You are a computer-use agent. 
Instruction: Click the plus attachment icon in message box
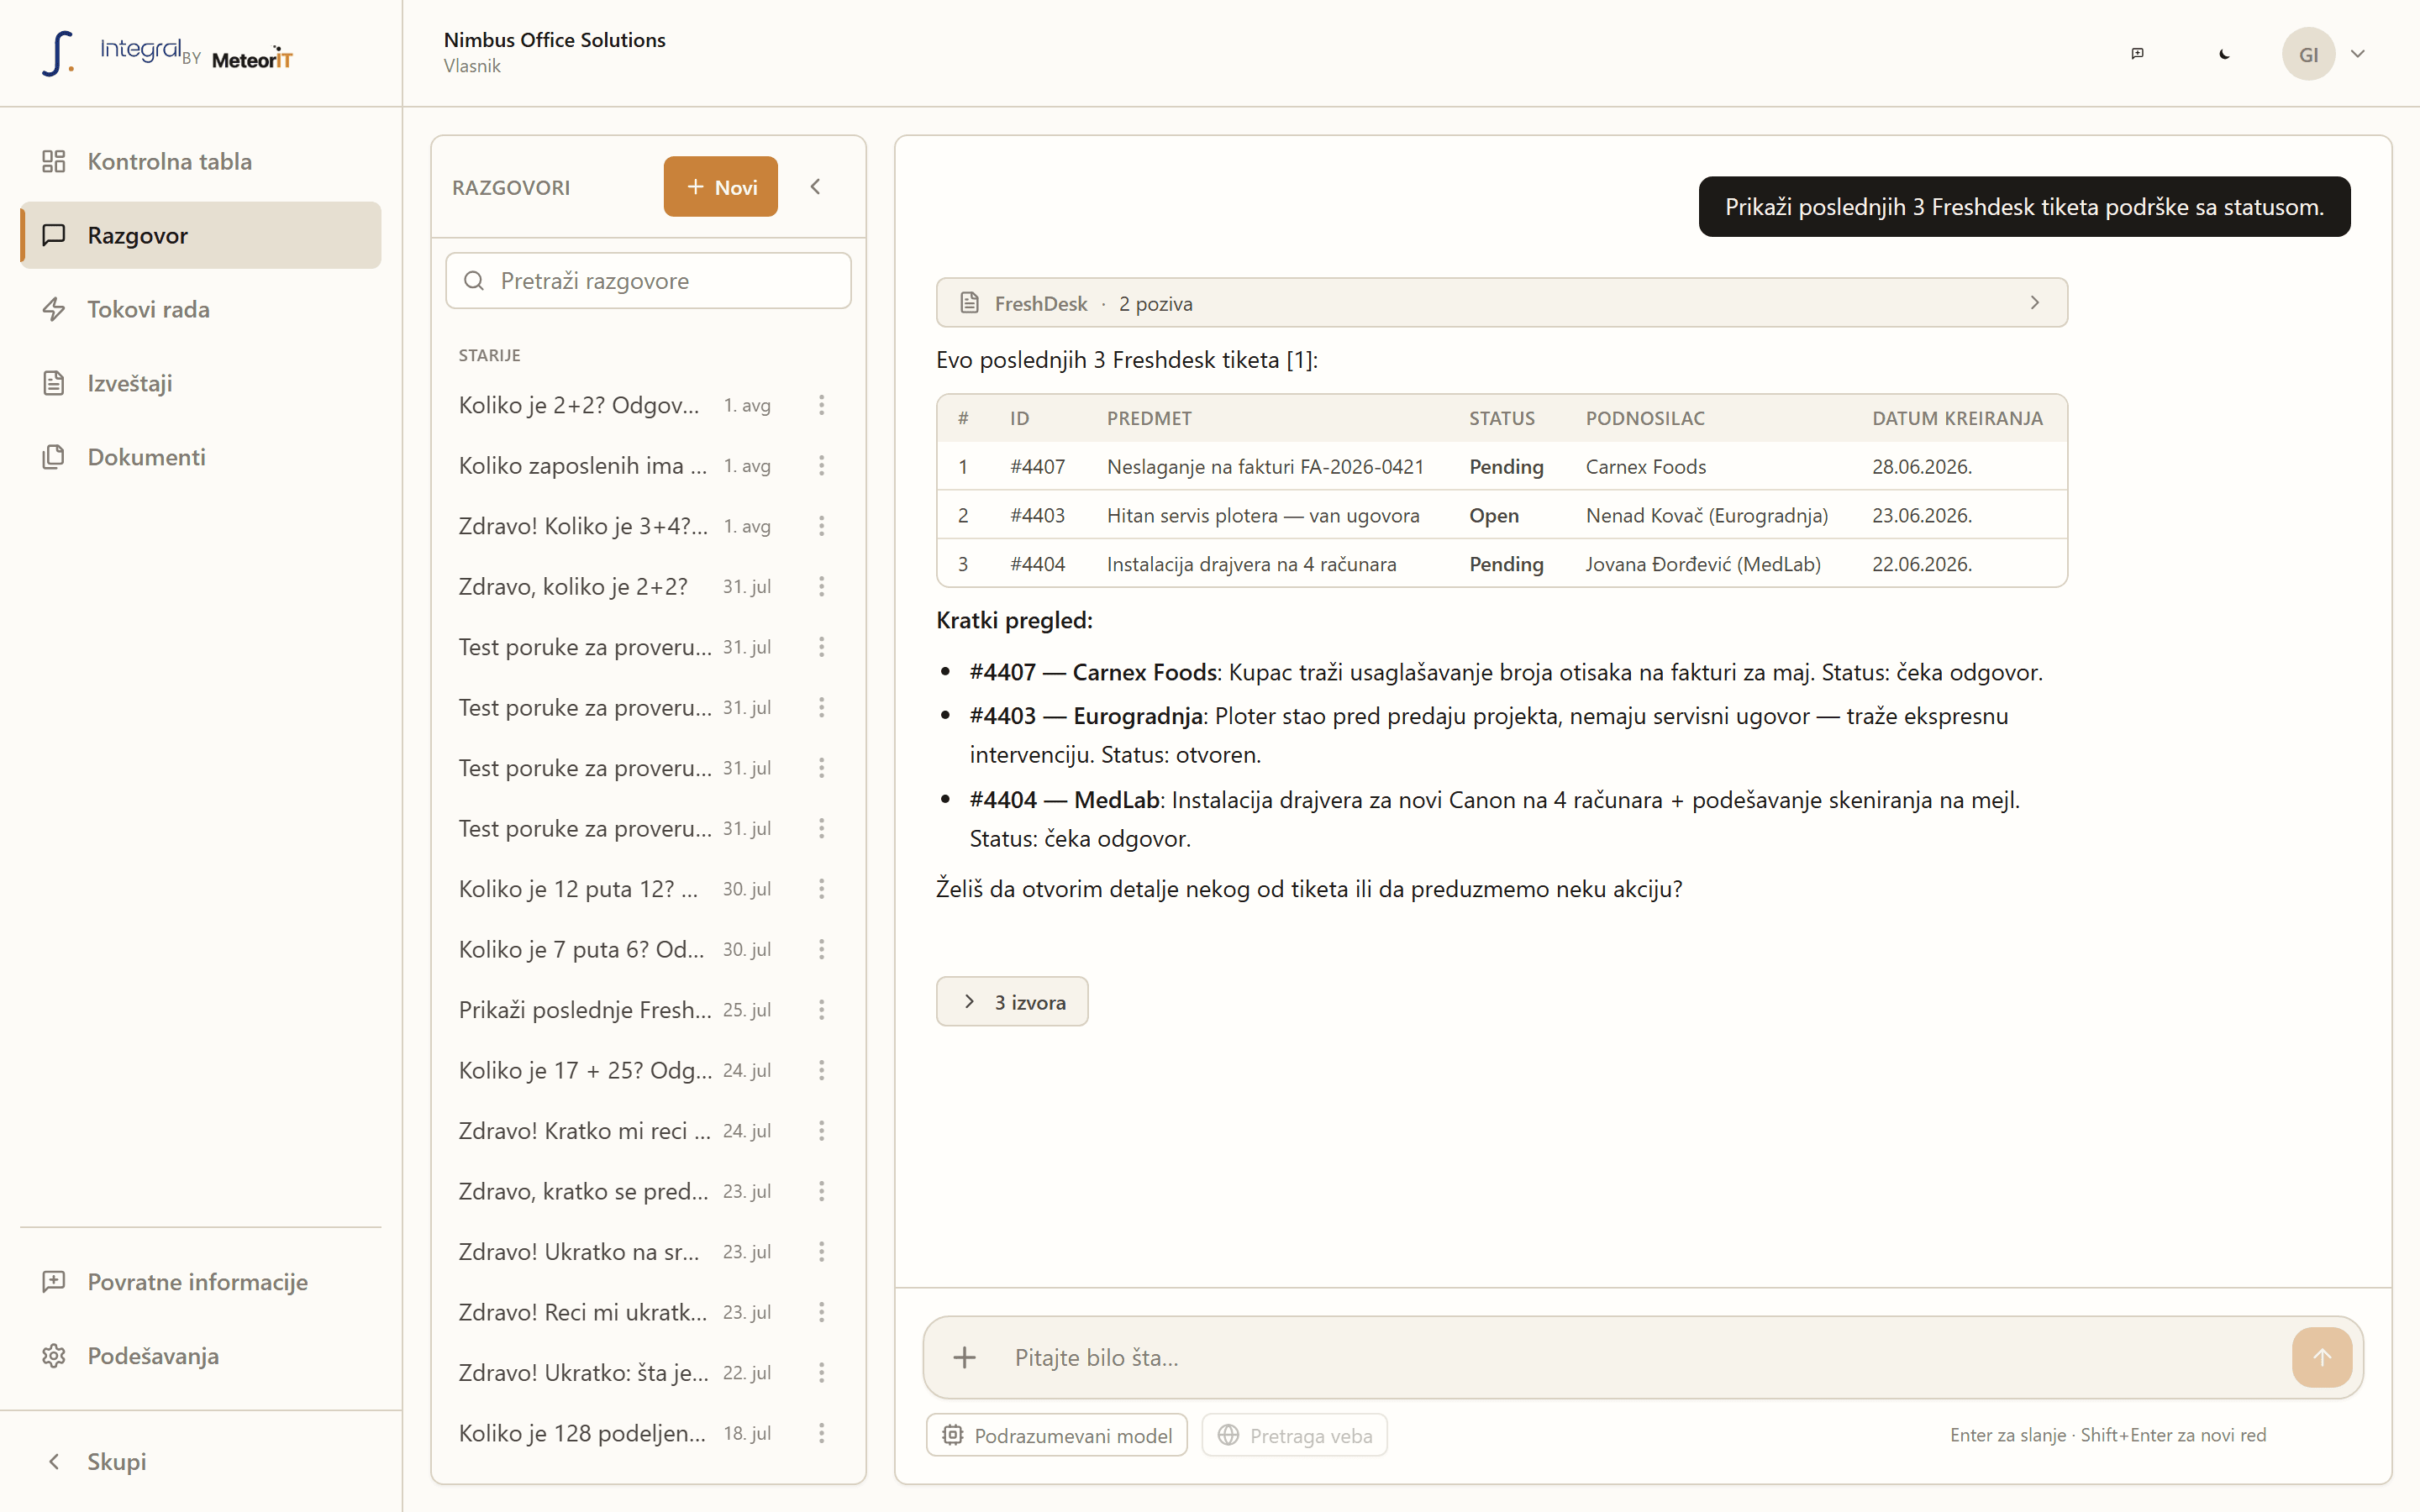[x=964, y=1357]
